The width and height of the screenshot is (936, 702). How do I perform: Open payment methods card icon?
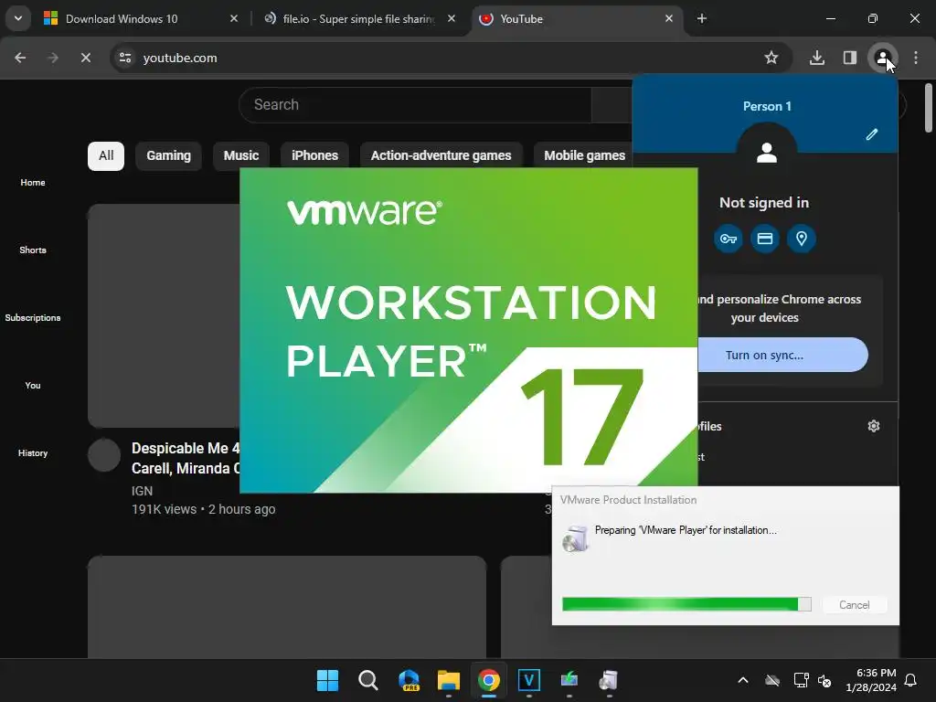pyautogui.click(x=765, y=239)
